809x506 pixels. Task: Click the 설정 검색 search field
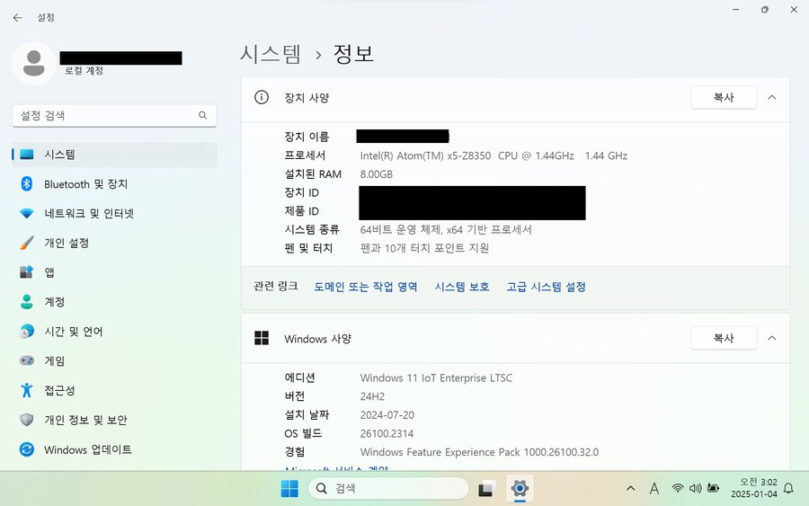coord(106,115)
